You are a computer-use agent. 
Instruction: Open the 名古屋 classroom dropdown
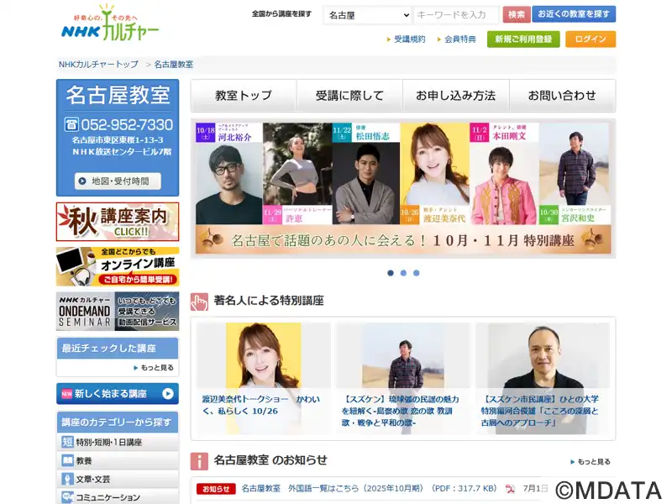[x=368, y=15]
